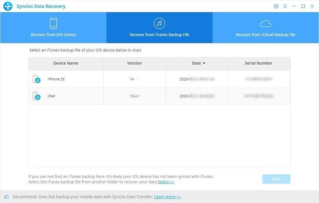
Task: Click the cloud icon for iCloud backup
Action: click(266, 24)
